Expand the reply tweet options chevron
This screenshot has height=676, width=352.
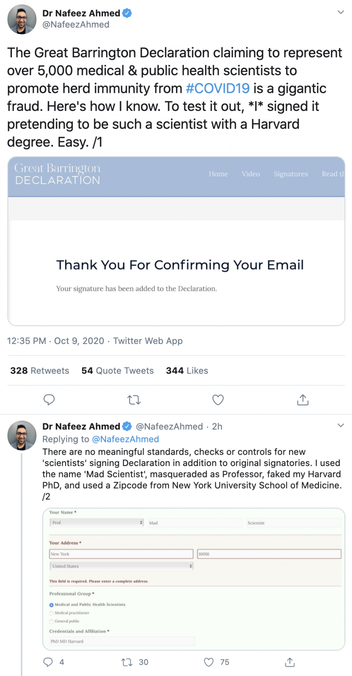340,426
